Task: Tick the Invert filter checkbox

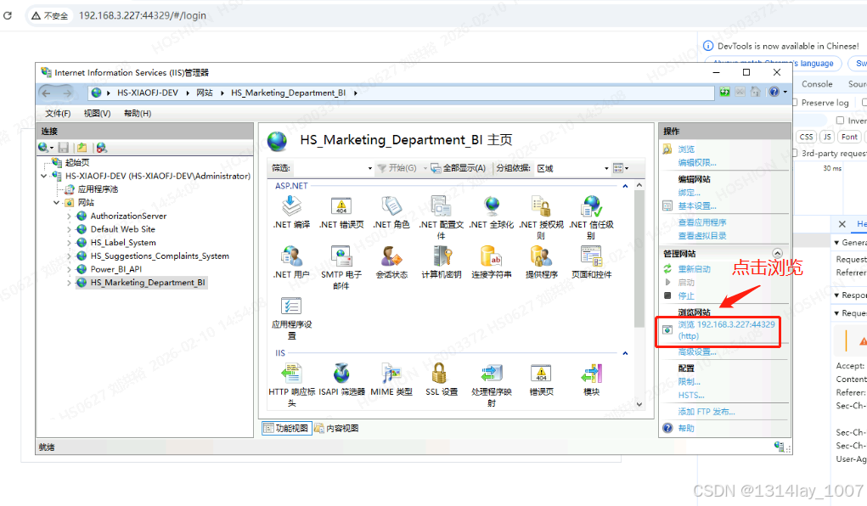Action: point(841,121)
